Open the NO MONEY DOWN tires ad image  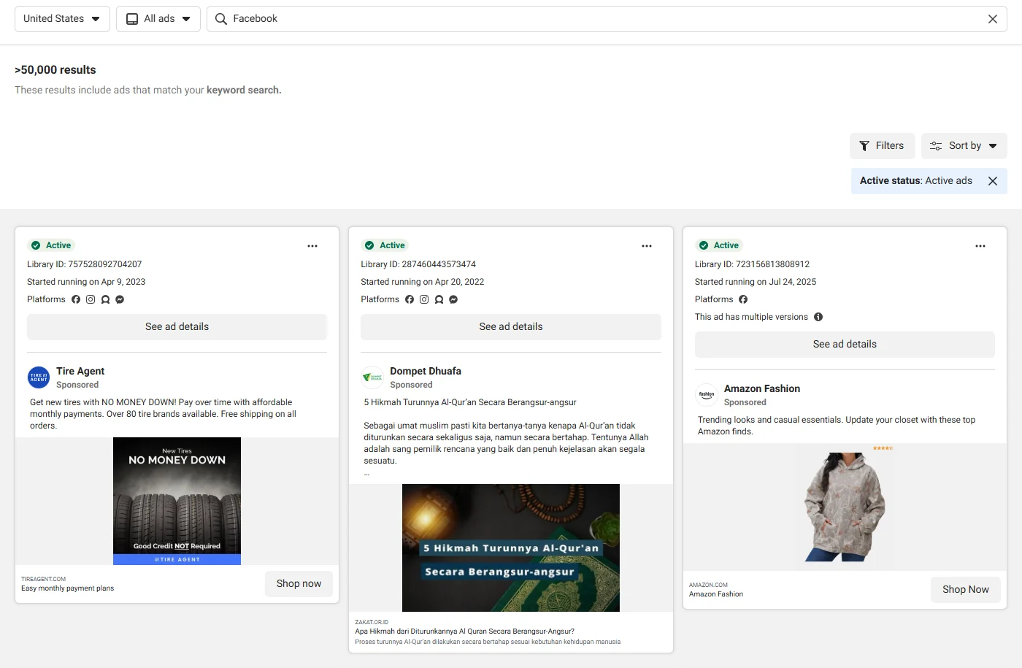point(177,501)
